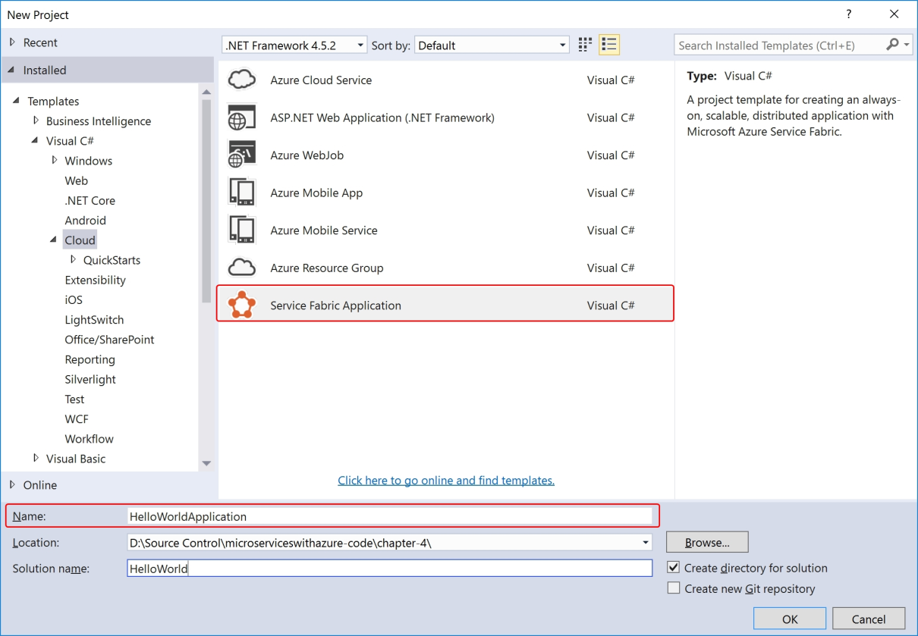This screenshot has height=636, width=918.
Task: Click the OK button
Action: tap(790, 619)
